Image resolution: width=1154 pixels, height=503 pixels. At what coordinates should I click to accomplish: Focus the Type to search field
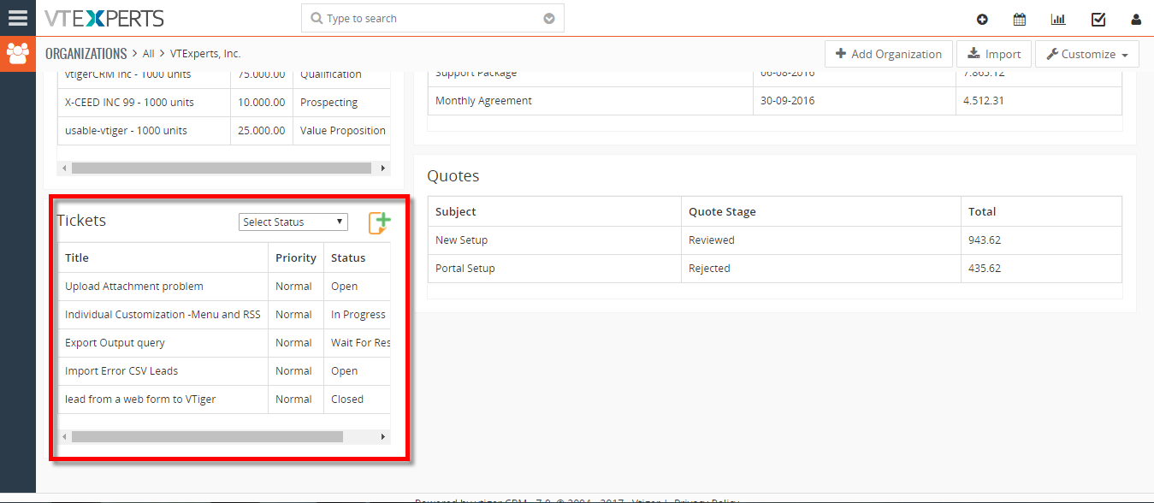coord(432,19)
